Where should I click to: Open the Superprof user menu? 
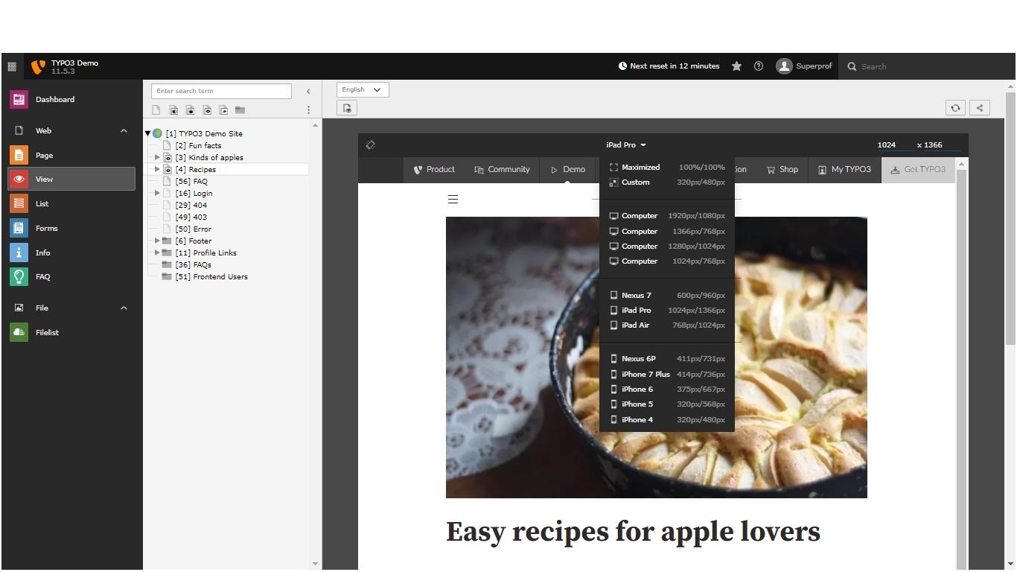804,66
